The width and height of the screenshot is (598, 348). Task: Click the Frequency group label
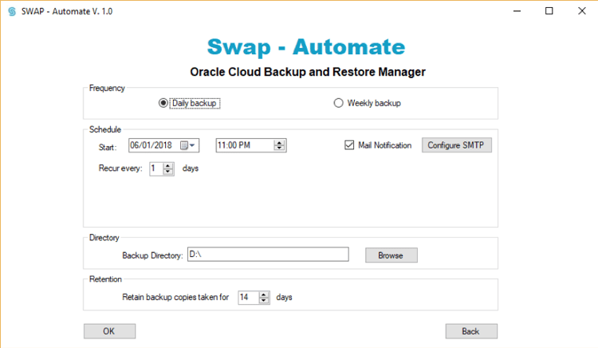click(x=107, y=88)
